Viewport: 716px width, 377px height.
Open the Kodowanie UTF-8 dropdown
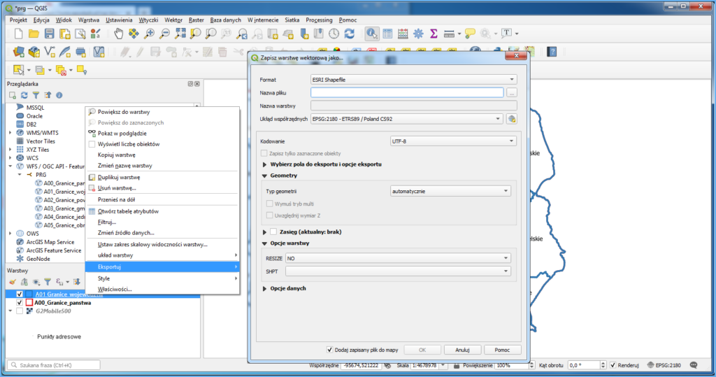tap(452, 141)
